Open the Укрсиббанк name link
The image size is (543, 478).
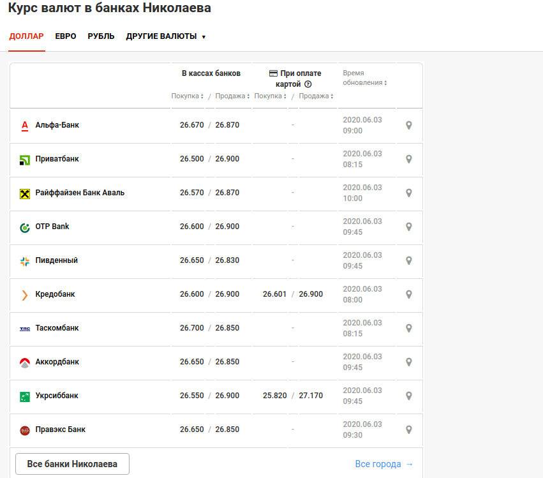(57, 396)
